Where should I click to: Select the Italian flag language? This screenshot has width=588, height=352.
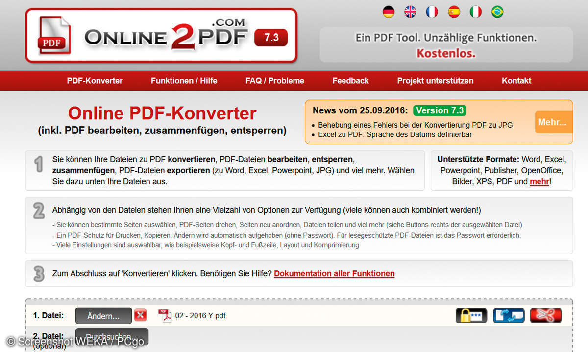[x=476, y=12]
